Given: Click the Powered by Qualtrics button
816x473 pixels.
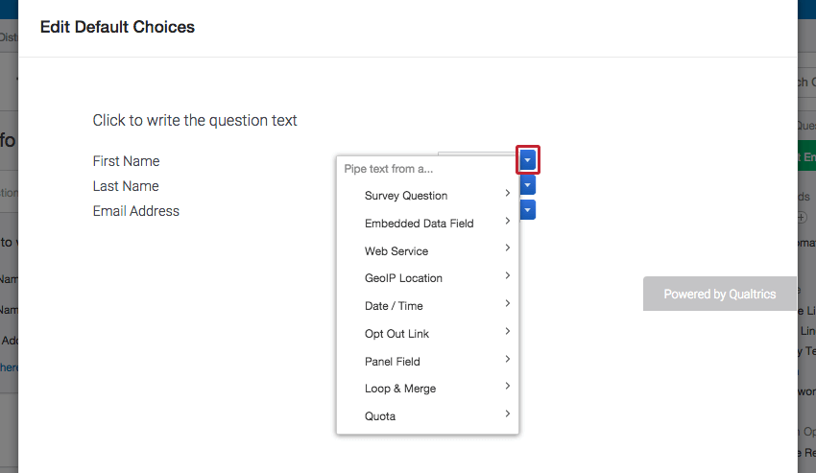Looking at the screenshot, I should (719, 295).
